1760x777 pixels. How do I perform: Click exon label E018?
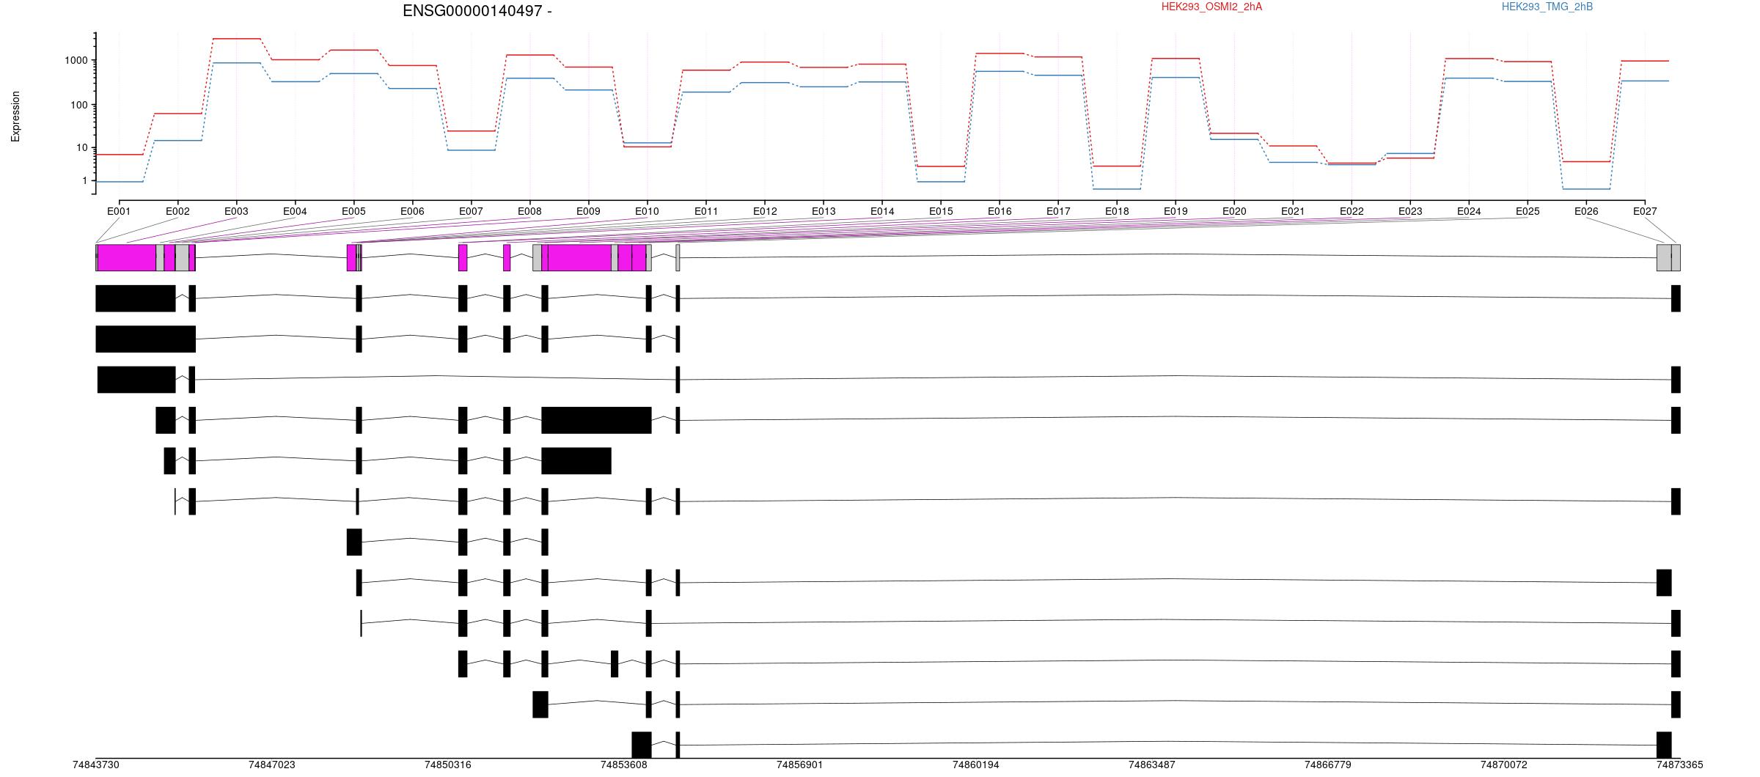pyautogui.click(x=1117, y=211)
